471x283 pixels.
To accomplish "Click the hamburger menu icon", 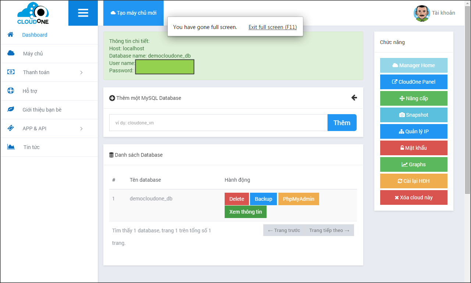I will 83,13.
